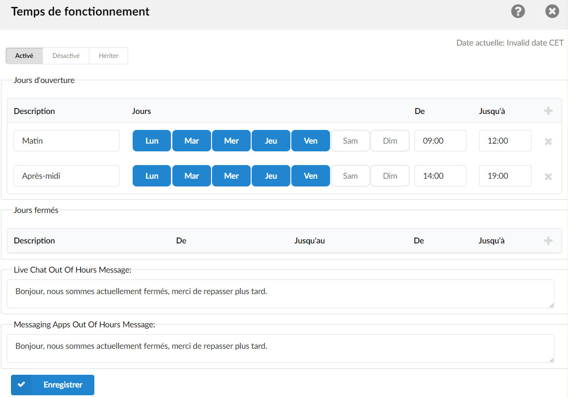Toggle Mer for the Après-midi row
Image resolution: width=568 pixels, height=398 pixels.
[x=231, y=176]
